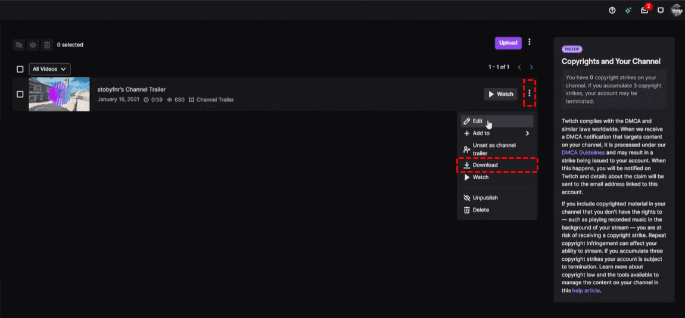Click the crossed-out eye unpublish icon
The image size is (685, 318).
click(x=18, y=45)
